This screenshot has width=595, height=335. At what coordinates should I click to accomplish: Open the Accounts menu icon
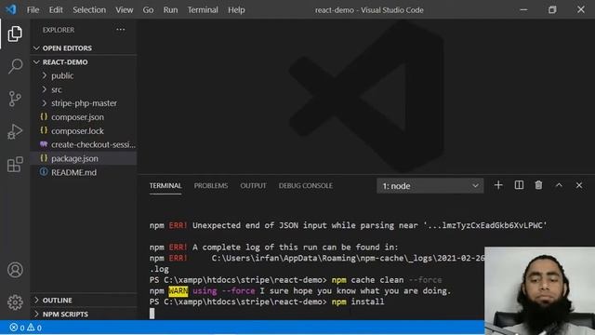coord(15,270)
